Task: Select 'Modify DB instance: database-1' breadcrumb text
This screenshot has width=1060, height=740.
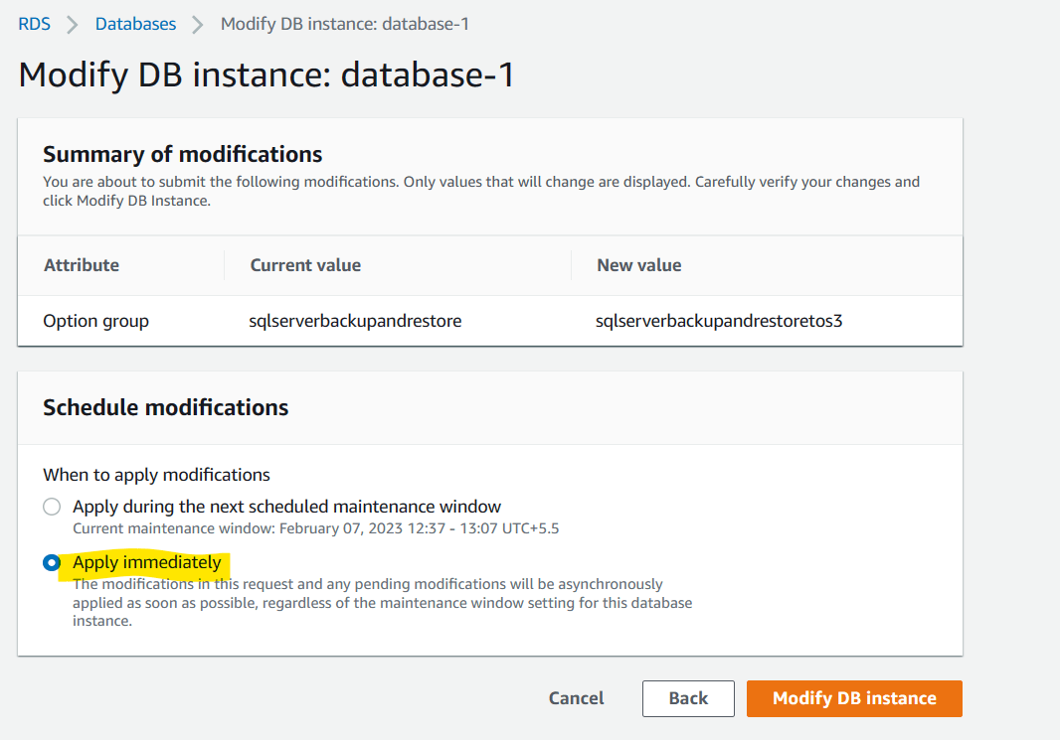Action: tap(345, 24)
